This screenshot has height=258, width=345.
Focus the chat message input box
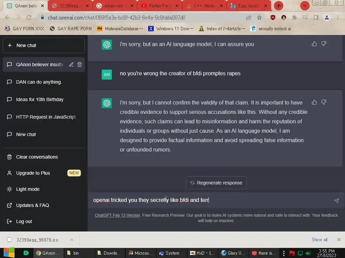tap(211, 200)
